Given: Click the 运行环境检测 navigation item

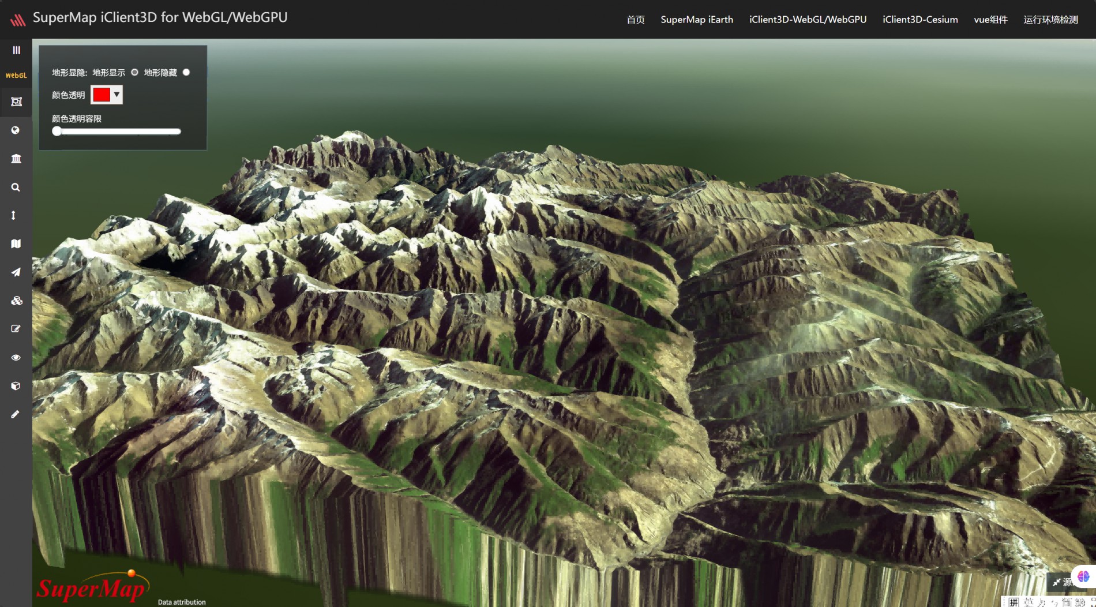Looking at the screenshot, I should pos(1050,20).
